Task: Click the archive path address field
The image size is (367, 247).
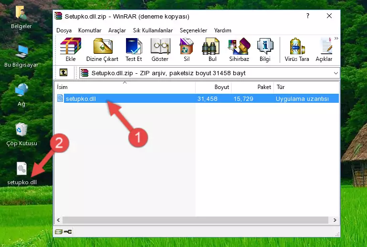Action: [209, 73]
